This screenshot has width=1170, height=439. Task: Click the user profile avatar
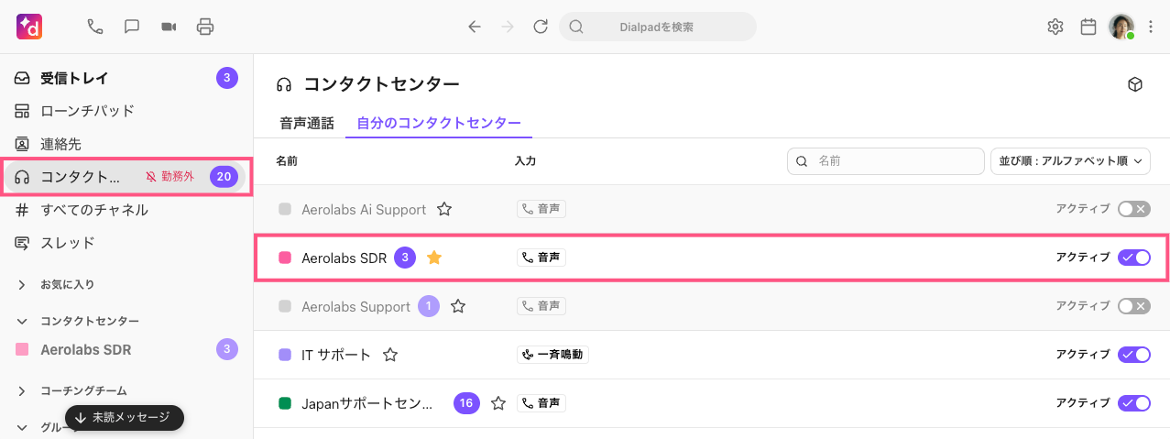(x=1121, y=27)
